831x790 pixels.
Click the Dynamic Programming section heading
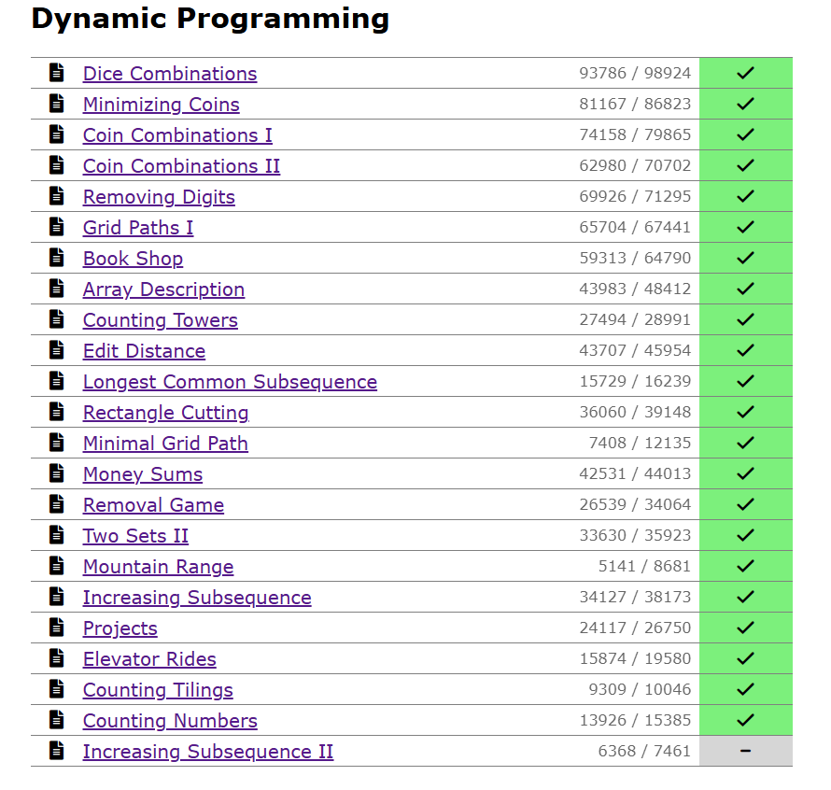click(x=210, y=19)
